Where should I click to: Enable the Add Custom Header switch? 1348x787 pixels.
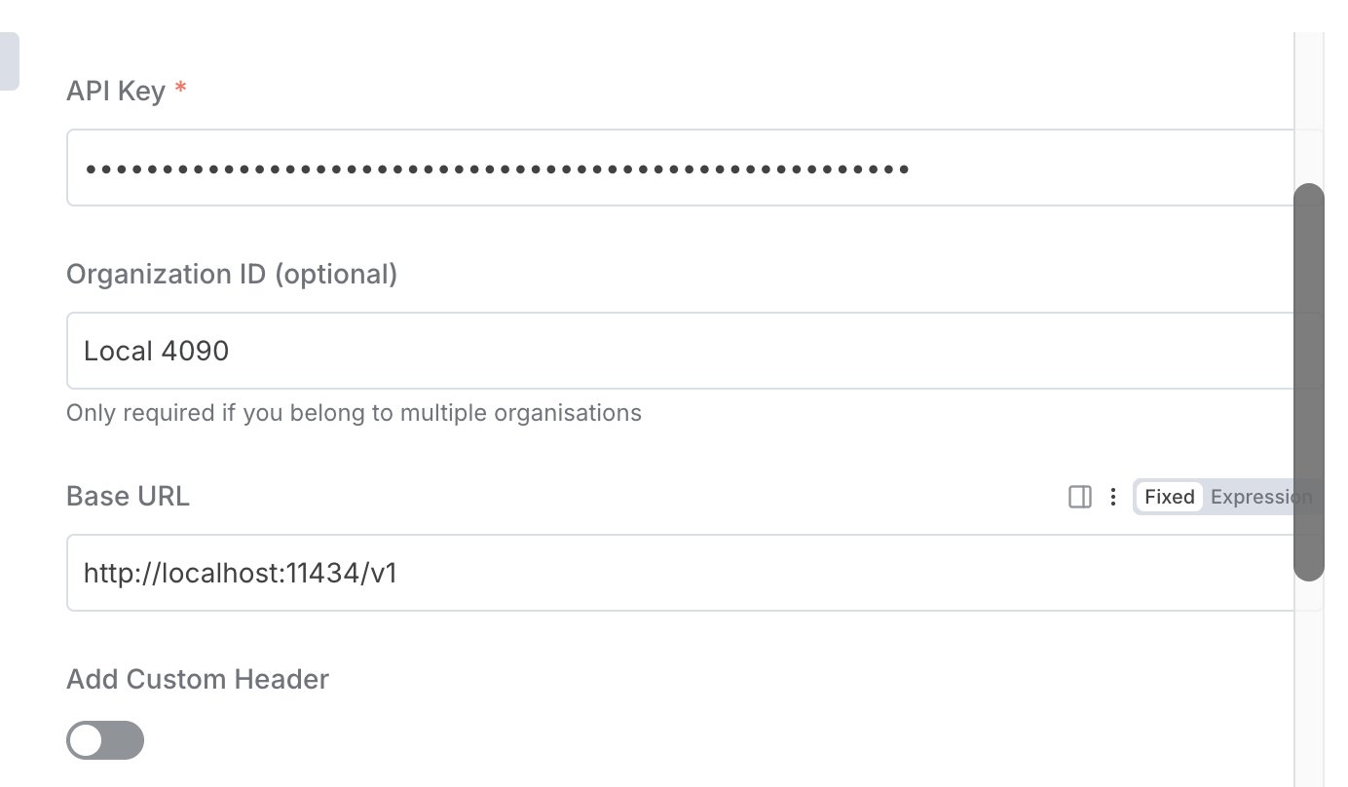(x=105, y=740)
